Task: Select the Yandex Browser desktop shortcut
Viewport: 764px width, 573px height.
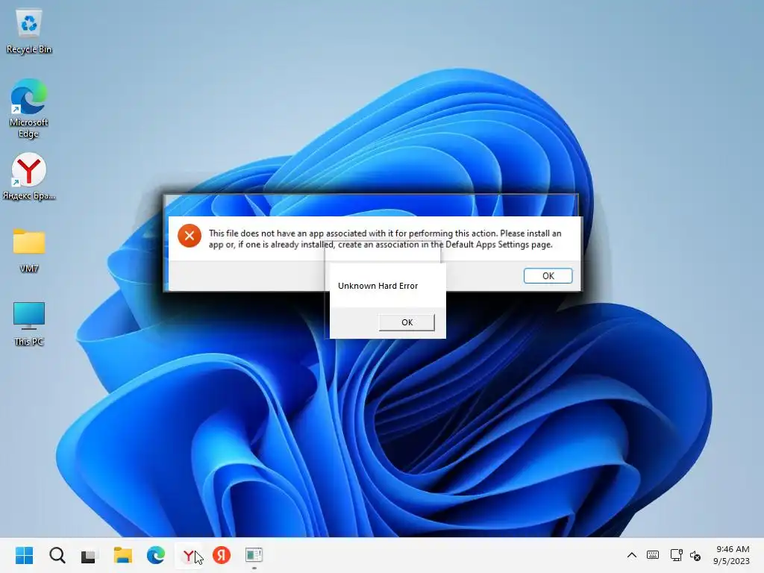Action: click(x=29, y=176)
